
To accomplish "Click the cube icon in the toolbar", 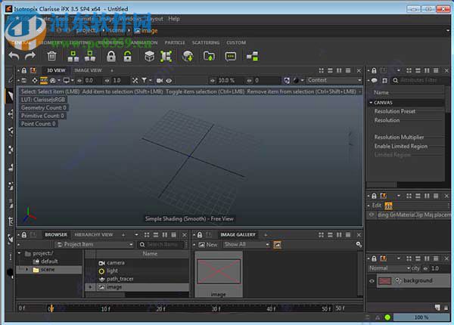I will [150, 56].
